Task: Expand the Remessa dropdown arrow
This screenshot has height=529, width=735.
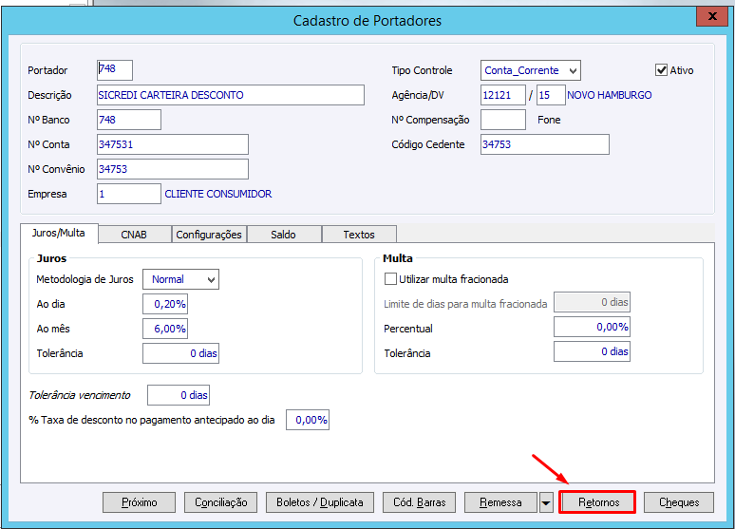Action: pos(546,502)
